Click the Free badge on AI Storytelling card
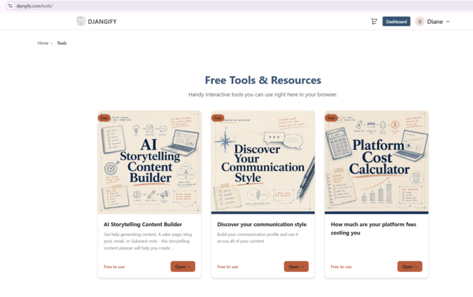The image size is (473, 297). pyautogui.click(x=104, y=118)
